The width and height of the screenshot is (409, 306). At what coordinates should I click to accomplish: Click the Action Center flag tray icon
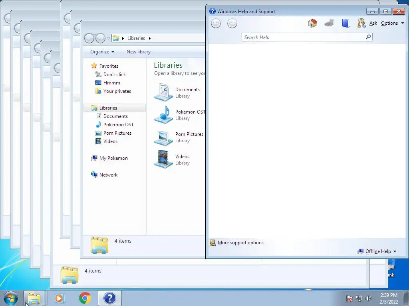click(349, 298)
